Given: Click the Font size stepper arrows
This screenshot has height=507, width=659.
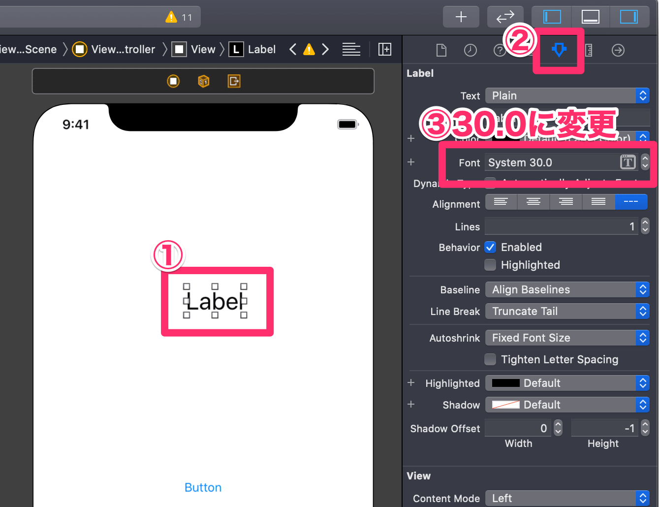Looking at the screenshot, I should click(x=645, y=162).
